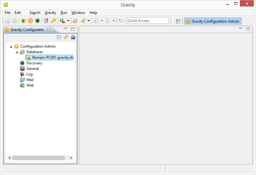This screenshot has height=175, width=256.
Task: Open the dropdown arrow beside Run icon
Action: point(68,21)
